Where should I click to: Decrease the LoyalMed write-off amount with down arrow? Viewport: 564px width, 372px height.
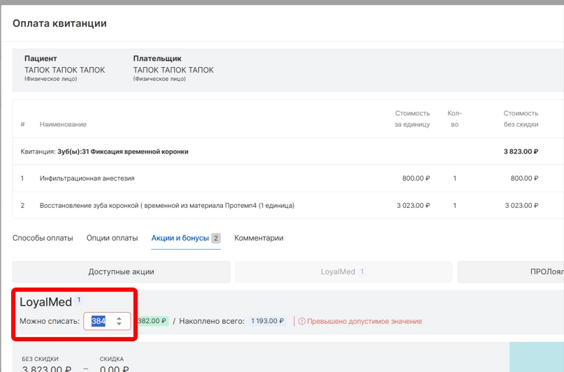(119, 325)
